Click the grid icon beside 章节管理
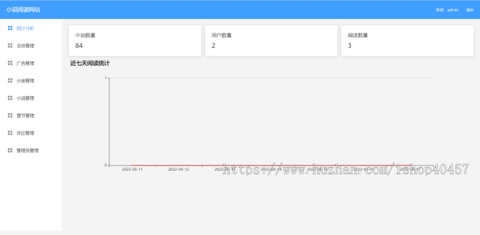This screenshot has width=480, height=235. pos(10,115)
